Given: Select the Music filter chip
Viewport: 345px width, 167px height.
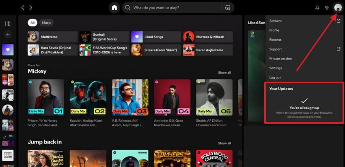Looking at the screenshot, I should coord(46,23).
